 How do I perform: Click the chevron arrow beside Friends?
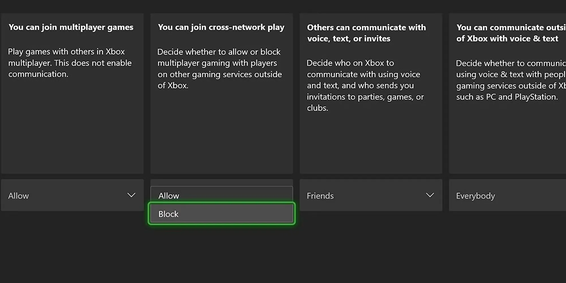(430, 195)
